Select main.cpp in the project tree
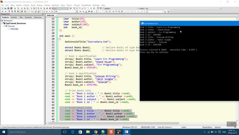 tap(14, 29)
